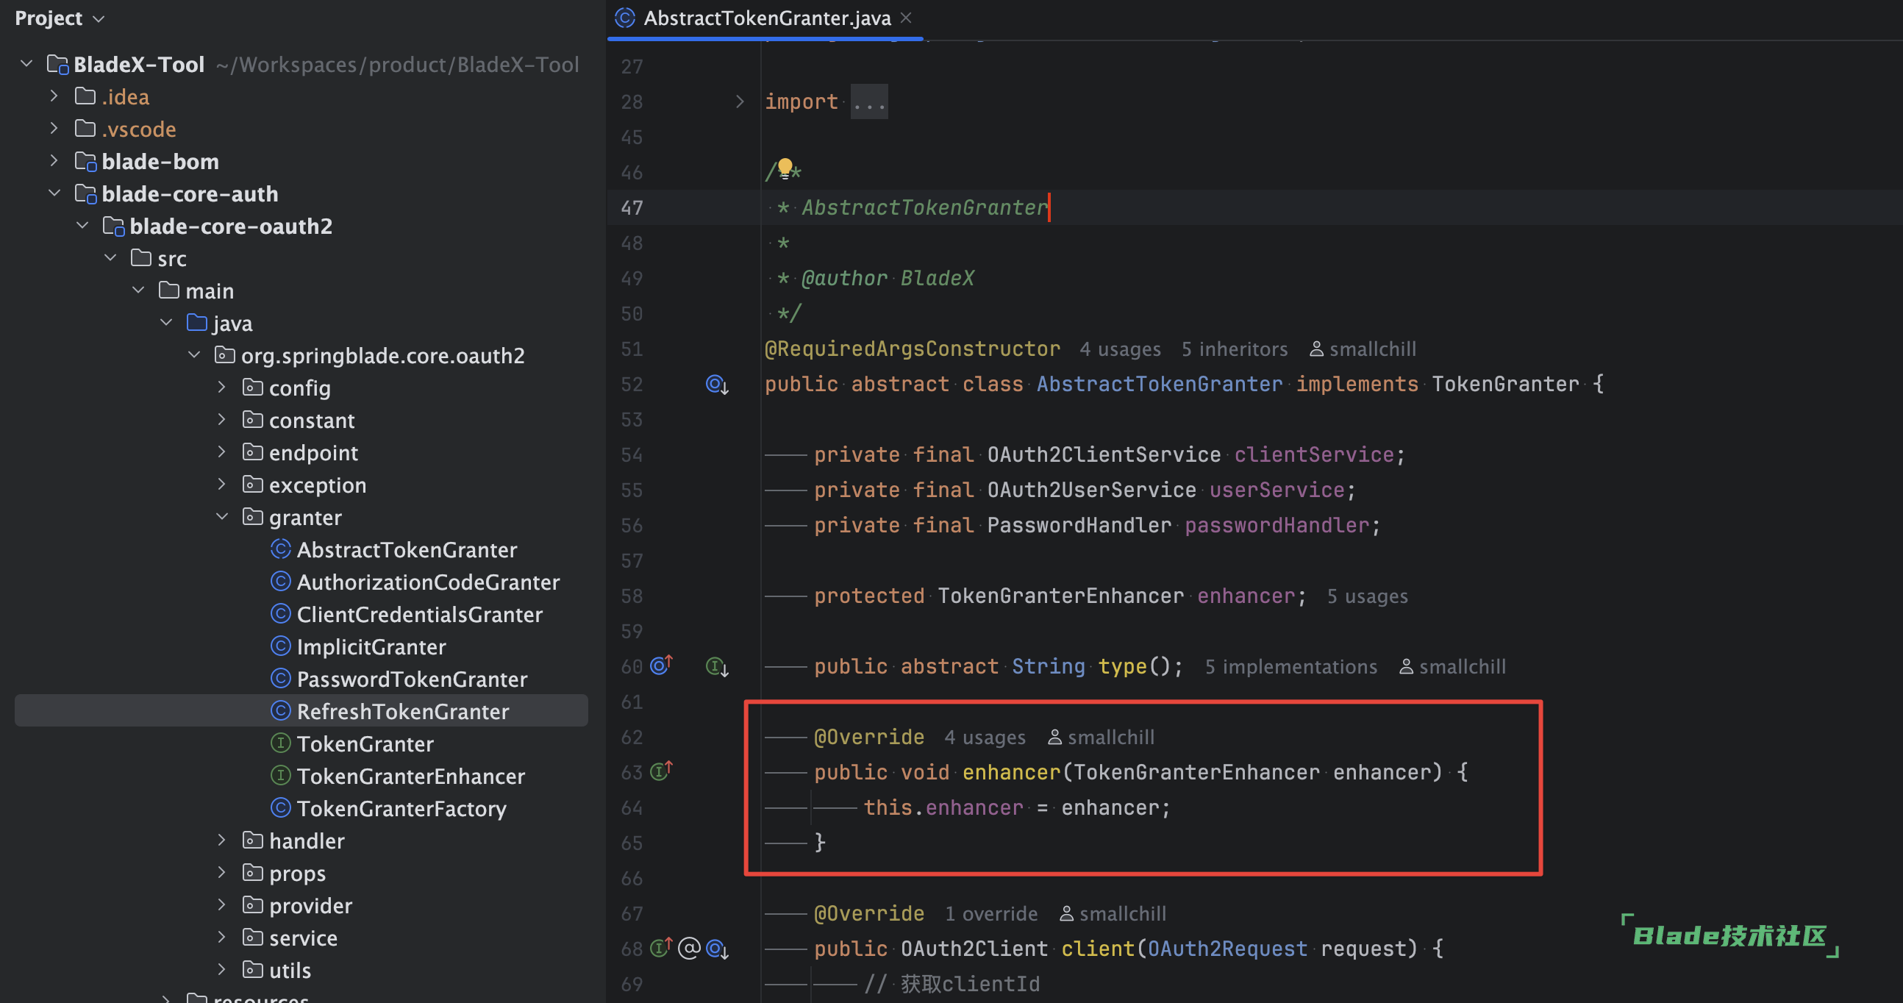Click the source folder icon beside java
This screenshot has width=1903, height=1003.
coord(196,323)
